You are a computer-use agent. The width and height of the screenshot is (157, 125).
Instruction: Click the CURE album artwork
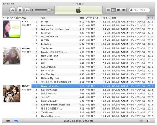tap(12, 29)
